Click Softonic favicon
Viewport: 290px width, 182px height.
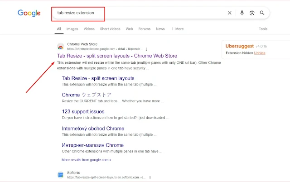click(x=60, y=175)
